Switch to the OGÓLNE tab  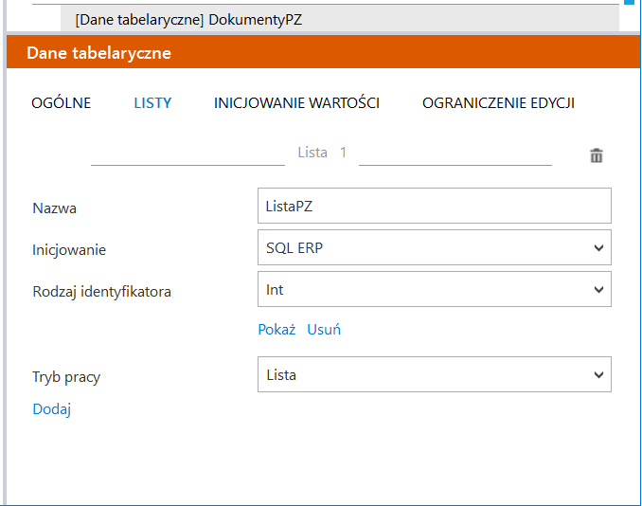pos(62,103)
